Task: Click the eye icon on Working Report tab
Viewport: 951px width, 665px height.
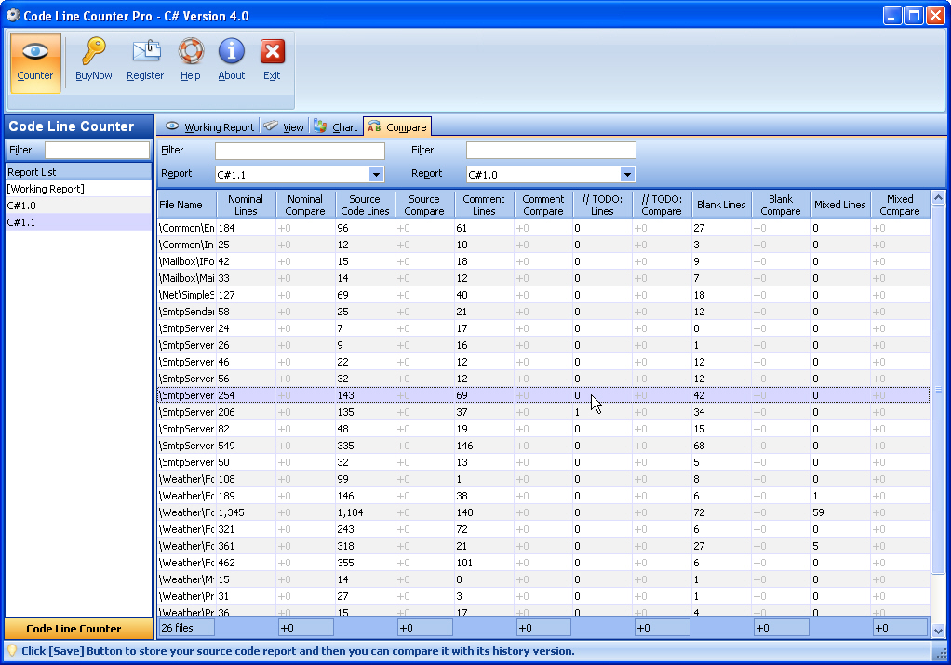Action: tap(172, 126)
